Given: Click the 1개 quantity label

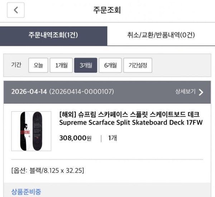Looking at the screenshot, I should click(x=113, y=138).
